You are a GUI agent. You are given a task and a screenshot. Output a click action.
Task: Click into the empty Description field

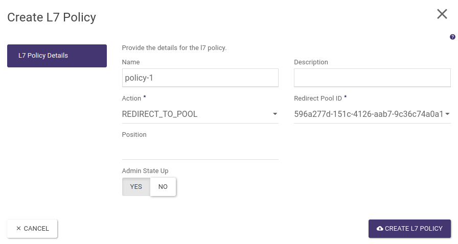point(372,78)
